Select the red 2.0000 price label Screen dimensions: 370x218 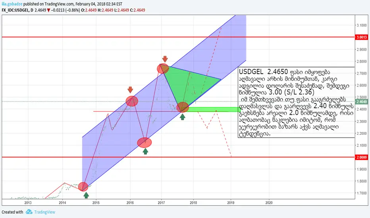click(x=362, y=157)
